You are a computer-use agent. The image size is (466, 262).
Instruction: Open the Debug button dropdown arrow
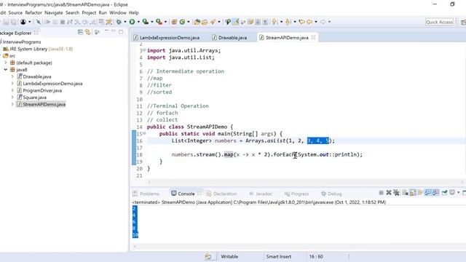click(x=125, y=22)
